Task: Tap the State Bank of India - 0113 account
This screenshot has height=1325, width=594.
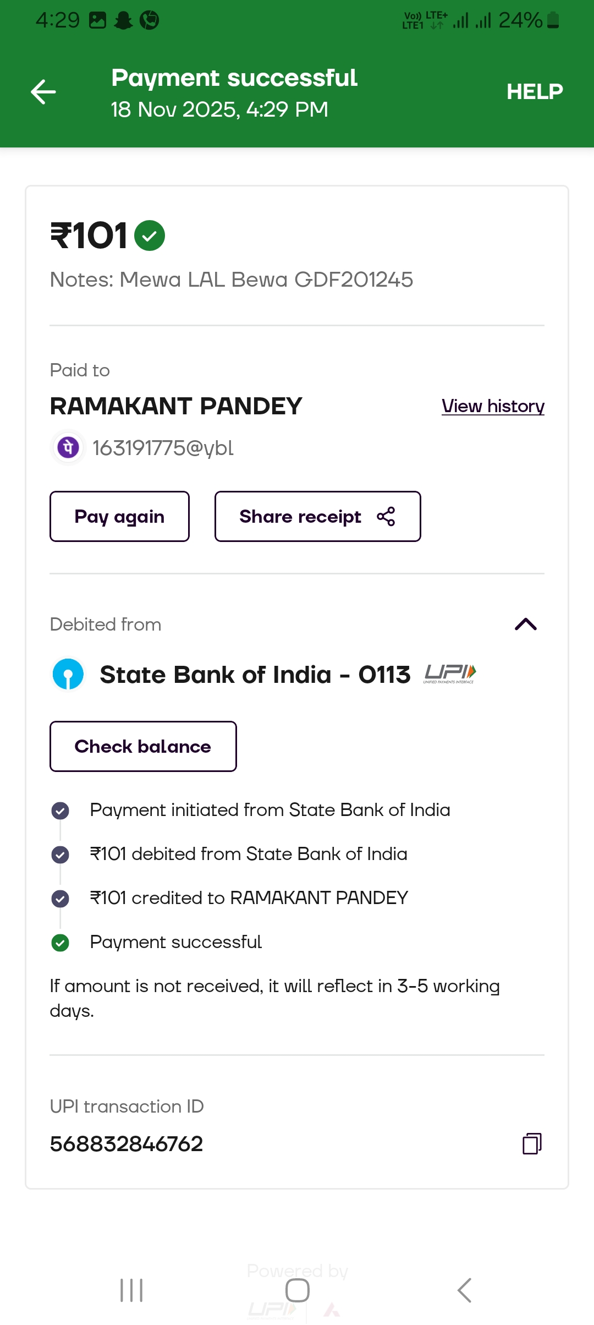Action: pos(255,675)
